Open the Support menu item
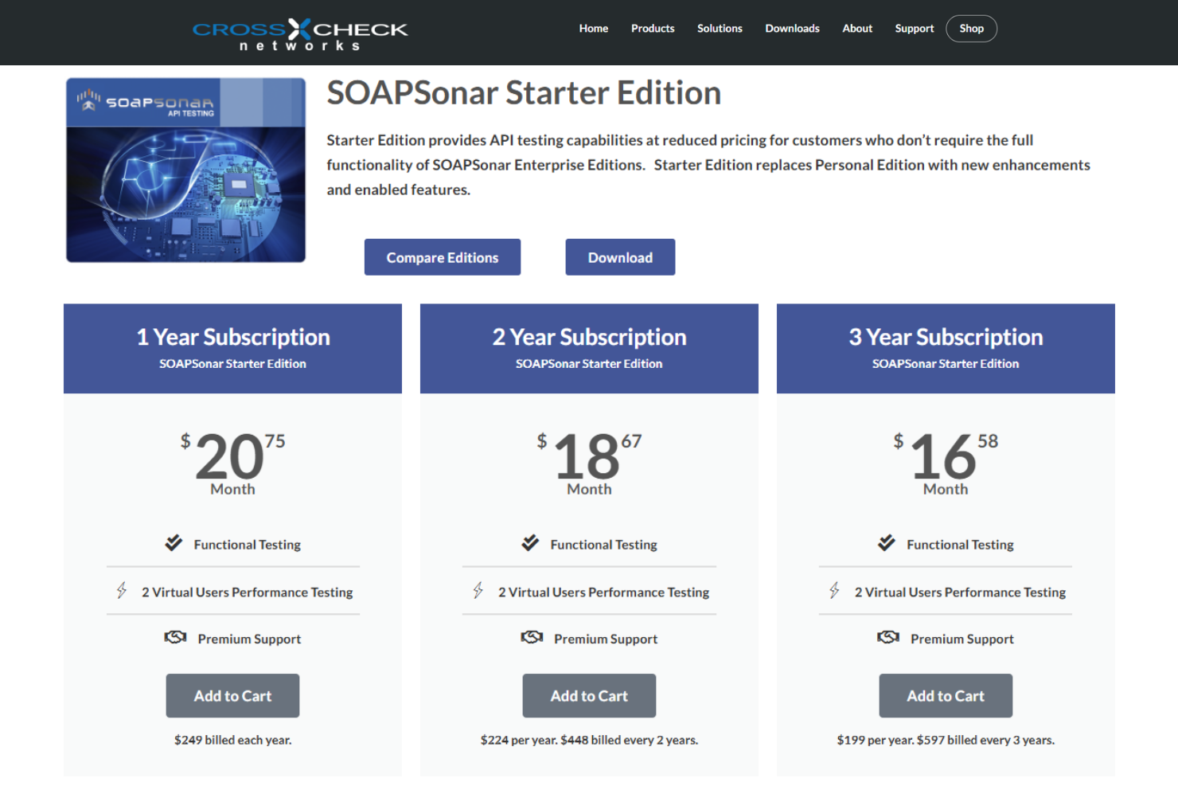This screenshot has width=1178, height=786. 915,29
